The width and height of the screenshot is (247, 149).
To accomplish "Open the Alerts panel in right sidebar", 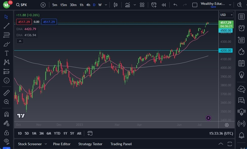I will click(x=241, y=28).
